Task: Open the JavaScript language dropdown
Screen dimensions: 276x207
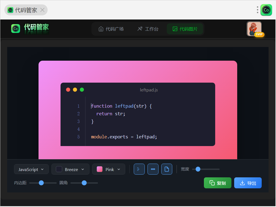Action: pos(31,169)
